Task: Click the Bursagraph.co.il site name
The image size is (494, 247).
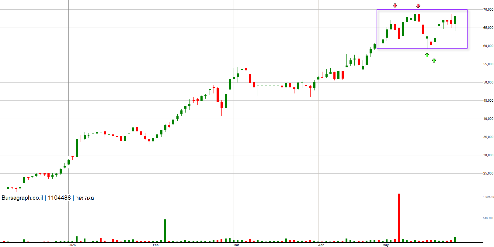Action: (x=22, y=198)
